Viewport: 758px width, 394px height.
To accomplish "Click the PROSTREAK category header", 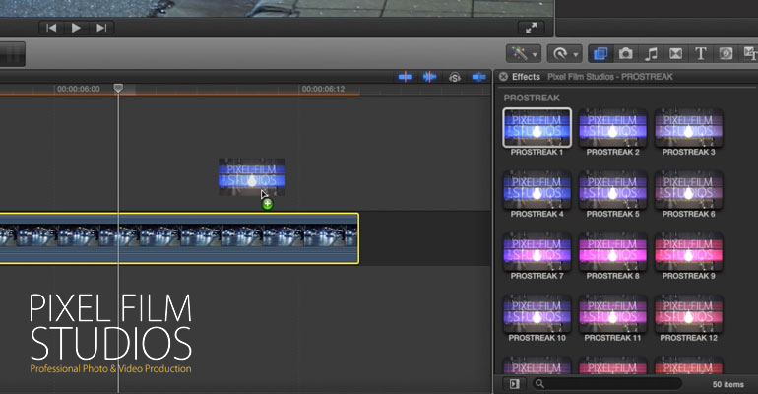I will [x=532, y=98].
